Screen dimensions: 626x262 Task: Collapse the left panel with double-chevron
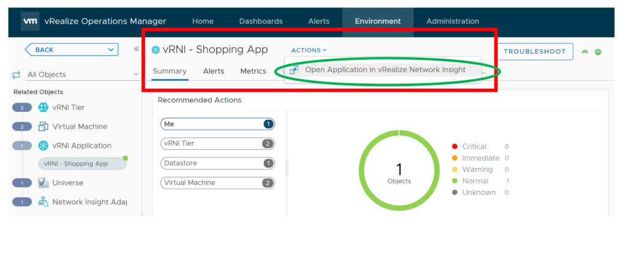(x=136, y=49)
